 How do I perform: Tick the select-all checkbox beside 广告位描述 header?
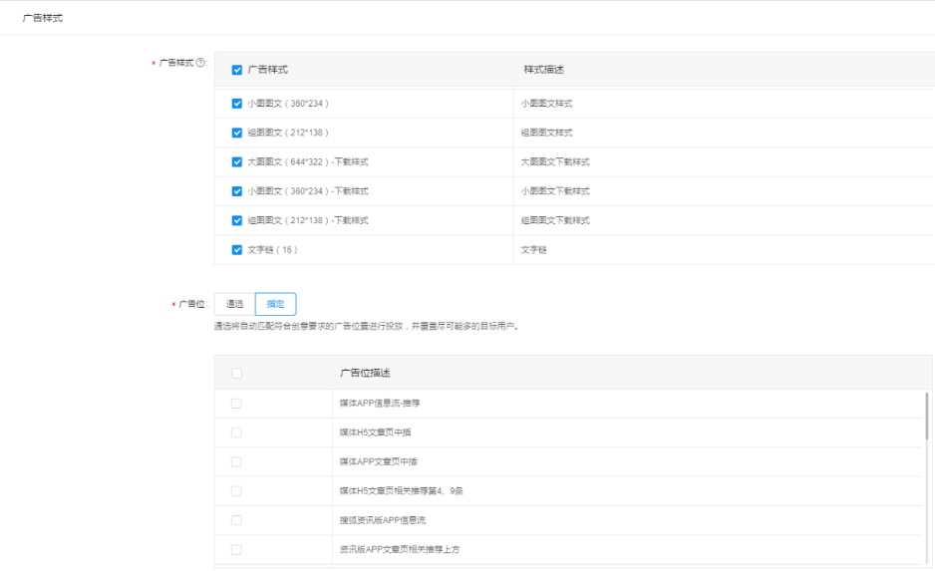point(236,373)
